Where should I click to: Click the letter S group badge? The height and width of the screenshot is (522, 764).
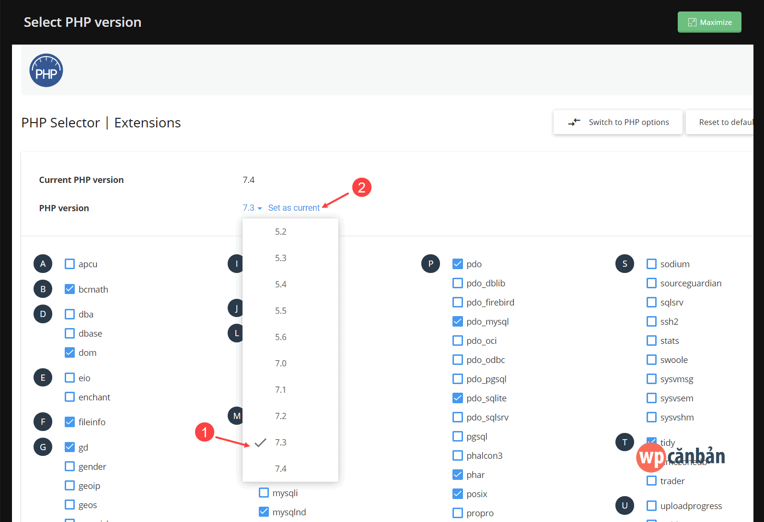[x=625, y=264]
